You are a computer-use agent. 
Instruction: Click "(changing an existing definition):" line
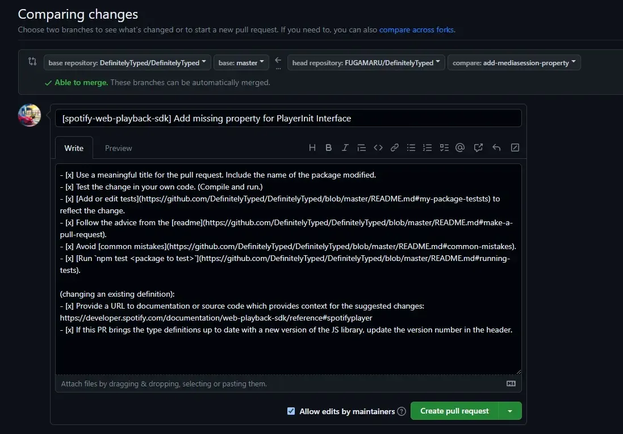click(x=117, y=294)
